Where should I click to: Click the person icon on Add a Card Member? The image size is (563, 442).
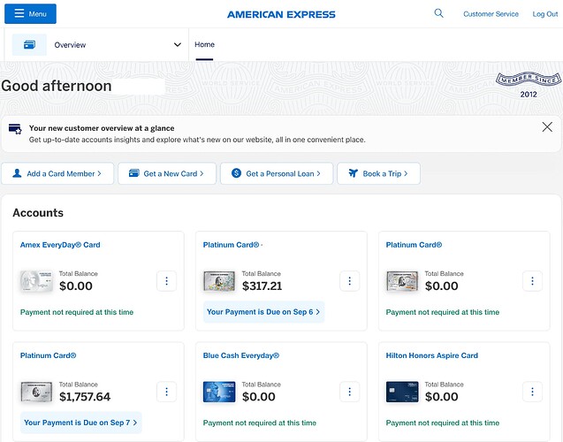point(17,173)
